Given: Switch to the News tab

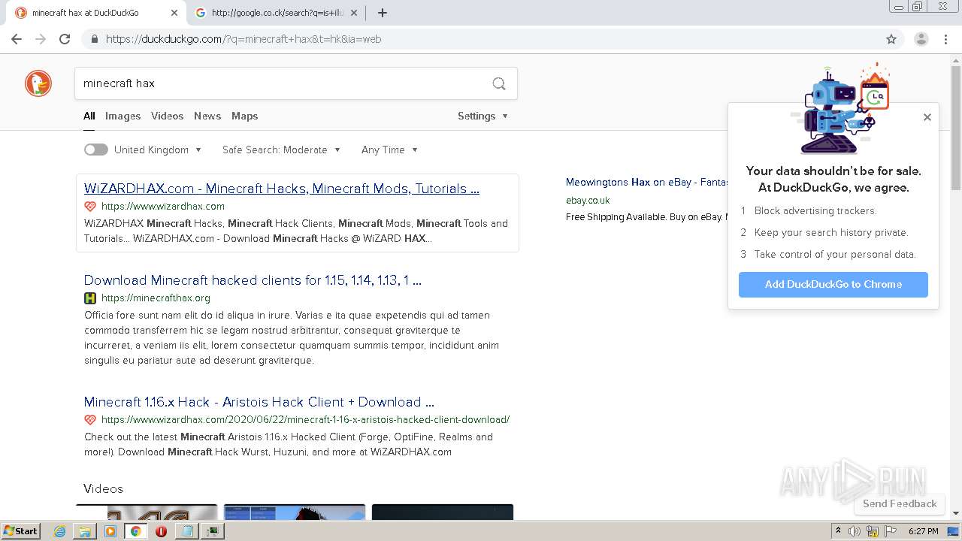Looking at the screenshot, I should coord(207,116).
